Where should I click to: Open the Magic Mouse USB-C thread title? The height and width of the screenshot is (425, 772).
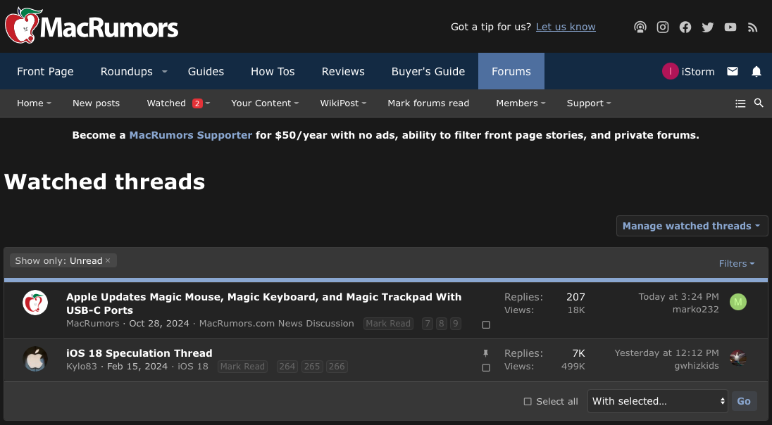pyautogui.click(x=264, y=303)
